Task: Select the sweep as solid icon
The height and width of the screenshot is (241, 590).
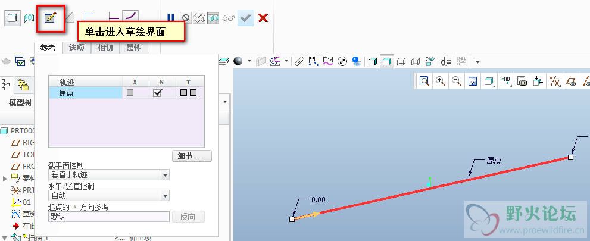Action: 12,18
